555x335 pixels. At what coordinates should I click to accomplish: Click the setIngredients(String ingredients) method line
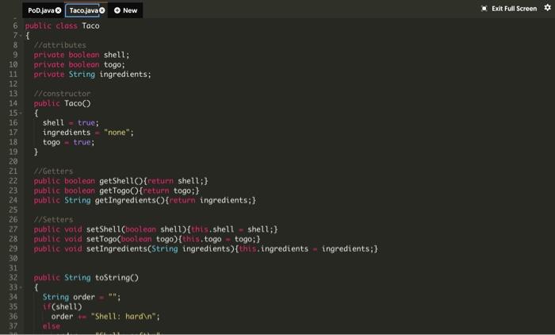206,248
